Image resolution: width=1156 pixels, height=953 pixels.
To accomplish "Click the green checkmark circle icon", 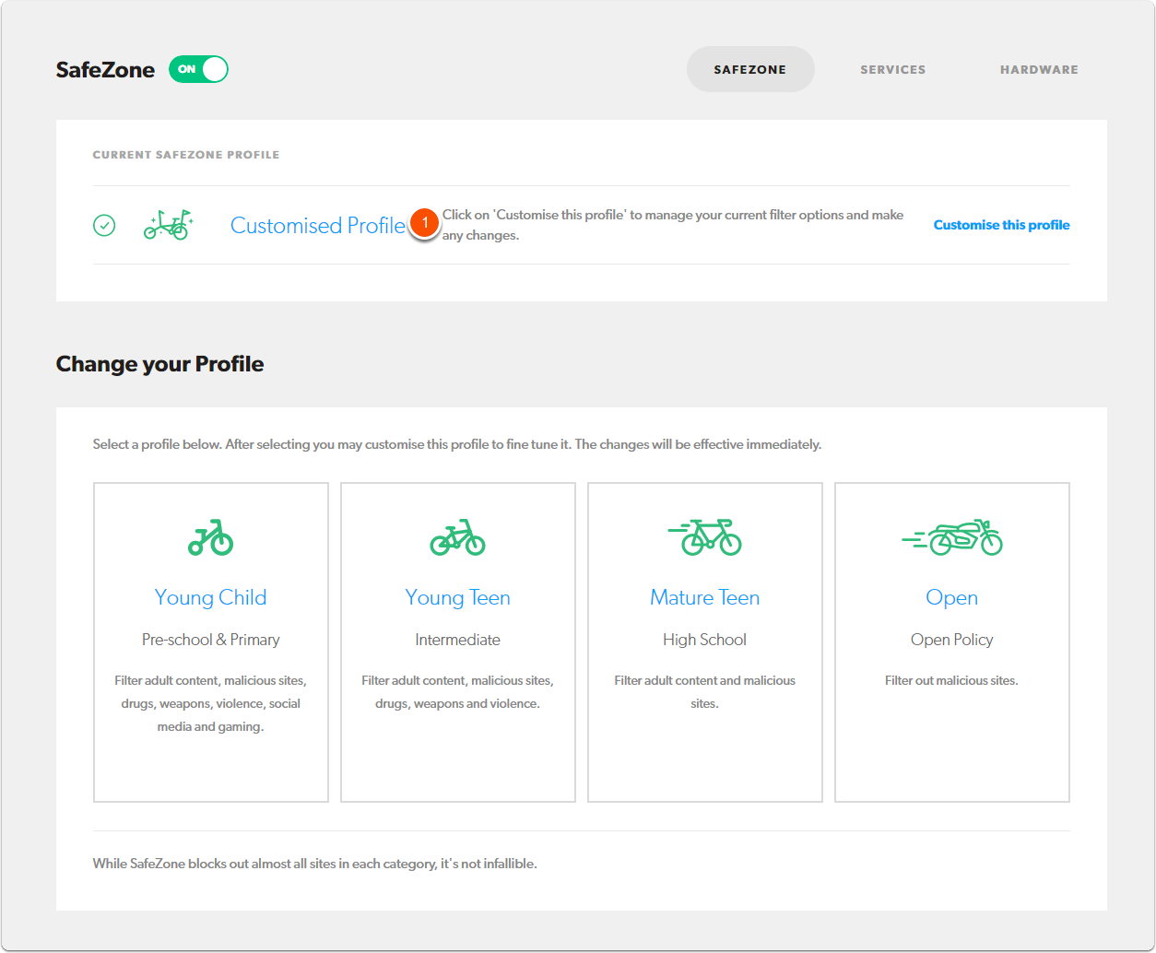I will (x=104, y=225).
